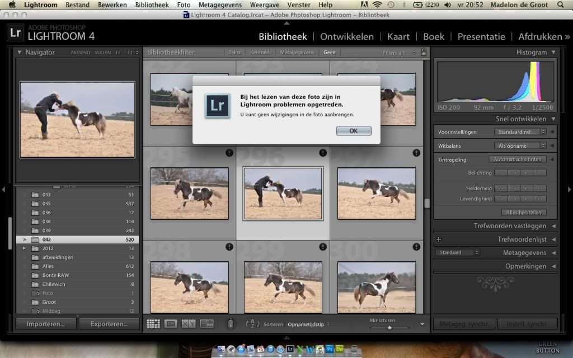Click Exporteren button
Screen dimensions: 573x358
click(x=109, y=324)
